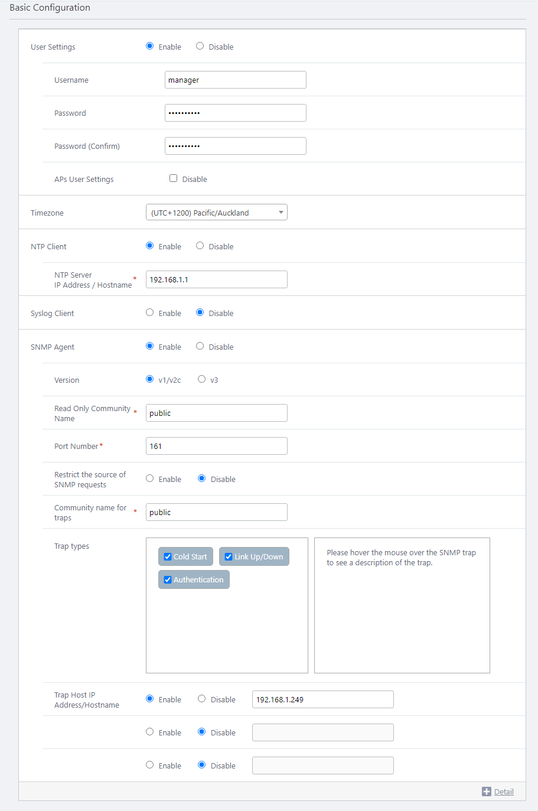Choose SNMP version v3

point(202,379)
